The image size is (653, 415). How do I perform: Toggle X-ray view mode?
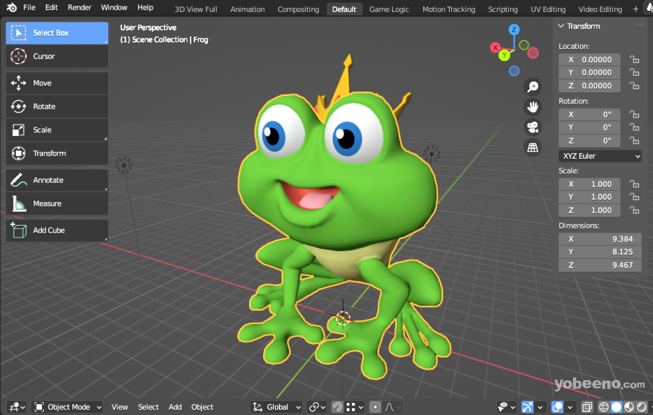point(587,407)
